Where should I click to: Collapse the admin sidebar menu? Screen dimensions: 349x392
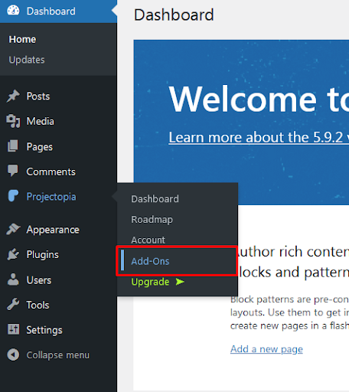[x=48, y=354]
